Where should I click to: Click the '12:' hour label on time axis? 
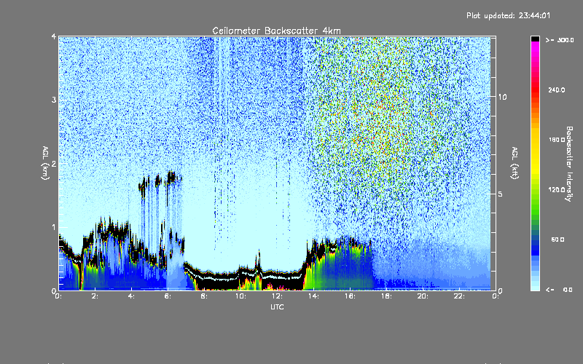tap(277, 296)
